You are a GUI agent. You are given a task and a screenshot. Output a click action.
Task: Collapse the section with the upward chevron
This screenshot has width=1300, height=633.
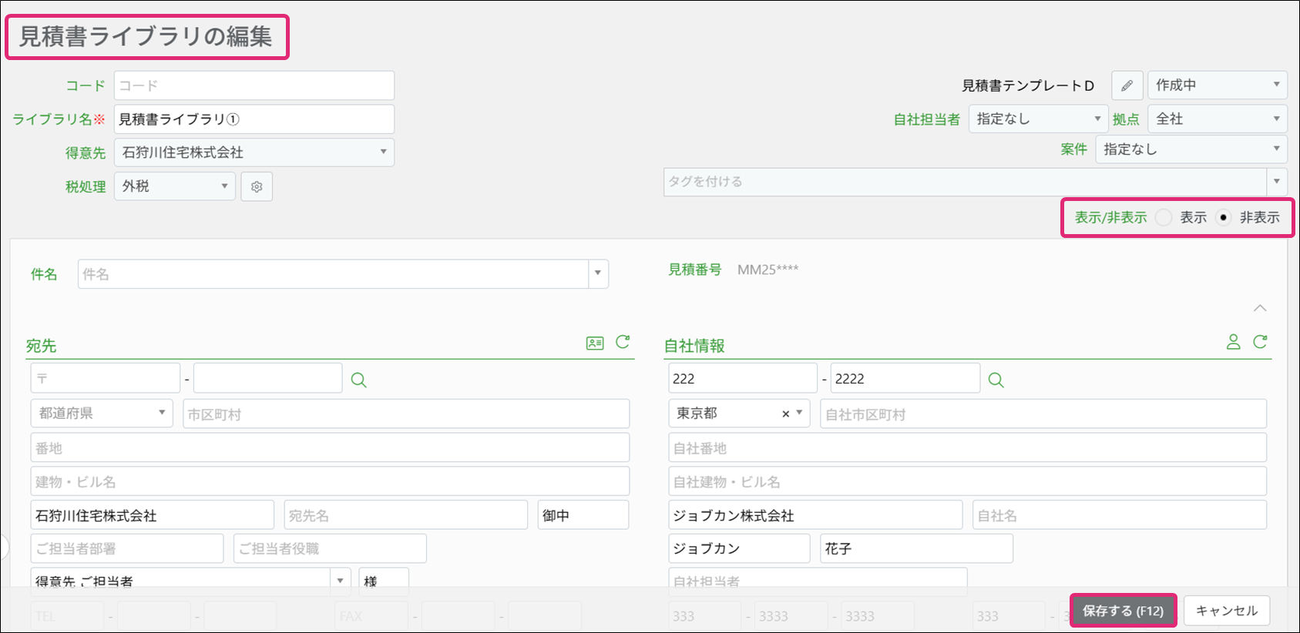pyautogui.click(x=1259, y=308)
